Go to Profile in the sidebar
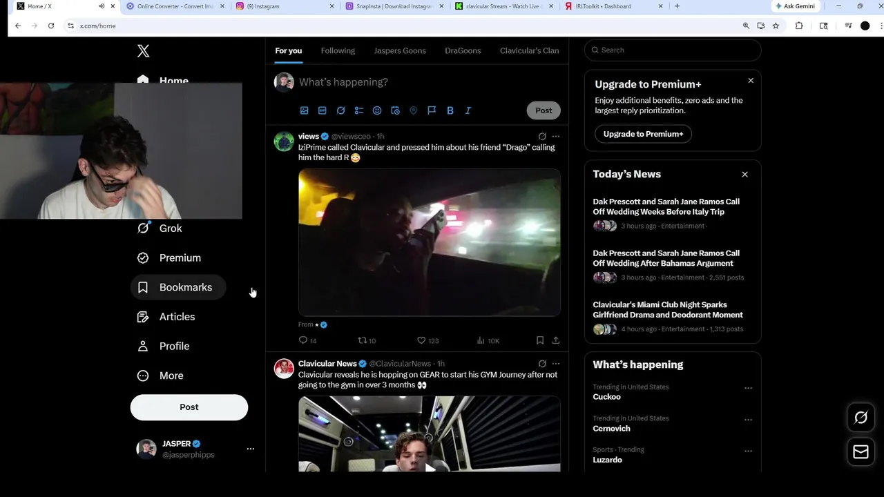The height and width of the screenshot is (497, 884). click(164, 346)
